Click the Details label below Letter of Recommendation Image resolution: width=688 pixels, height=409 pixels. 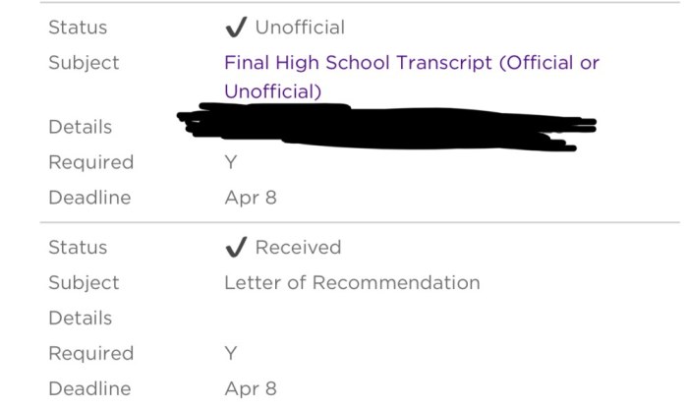click(x=81, y=319)
